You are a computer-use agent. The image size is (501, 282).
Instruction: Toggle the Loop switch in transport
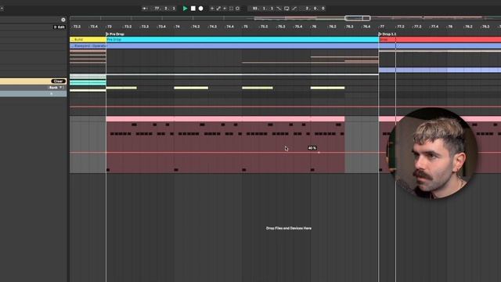click(x=287, y=9)
